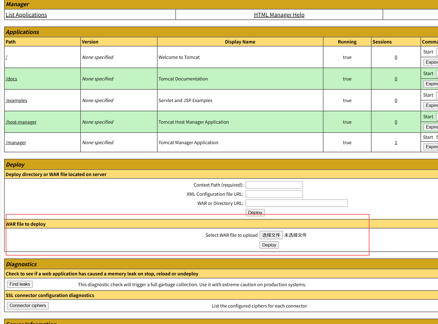View sessions count for Tomcat Documentation
The image size is (438, 324).
396,79
